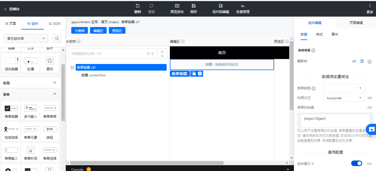376x171 pixels.
Task: Open the 表单类型 dropdown
Action: [344, 88]
